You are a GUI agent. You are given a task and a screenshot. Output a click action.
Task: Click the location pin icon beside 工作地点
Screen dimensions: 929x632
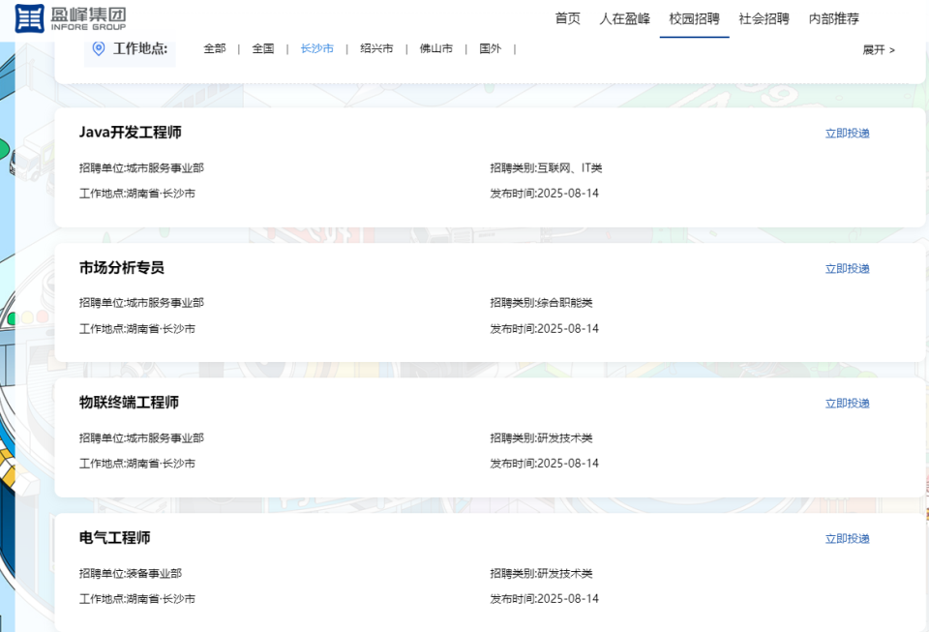99,47
